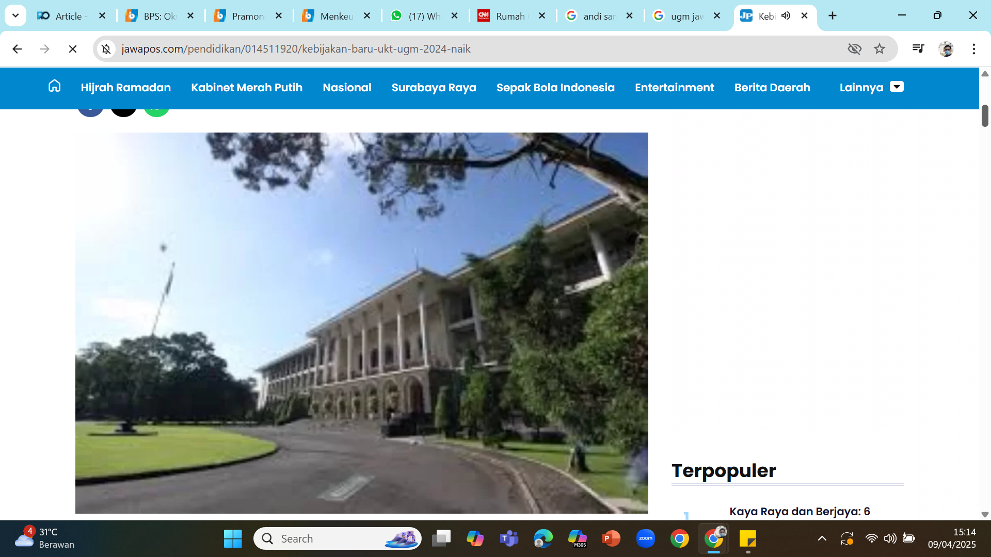This screenshot has width=991, height=557.
Task: Open the volume tray icon
Action: pos(890,538)
